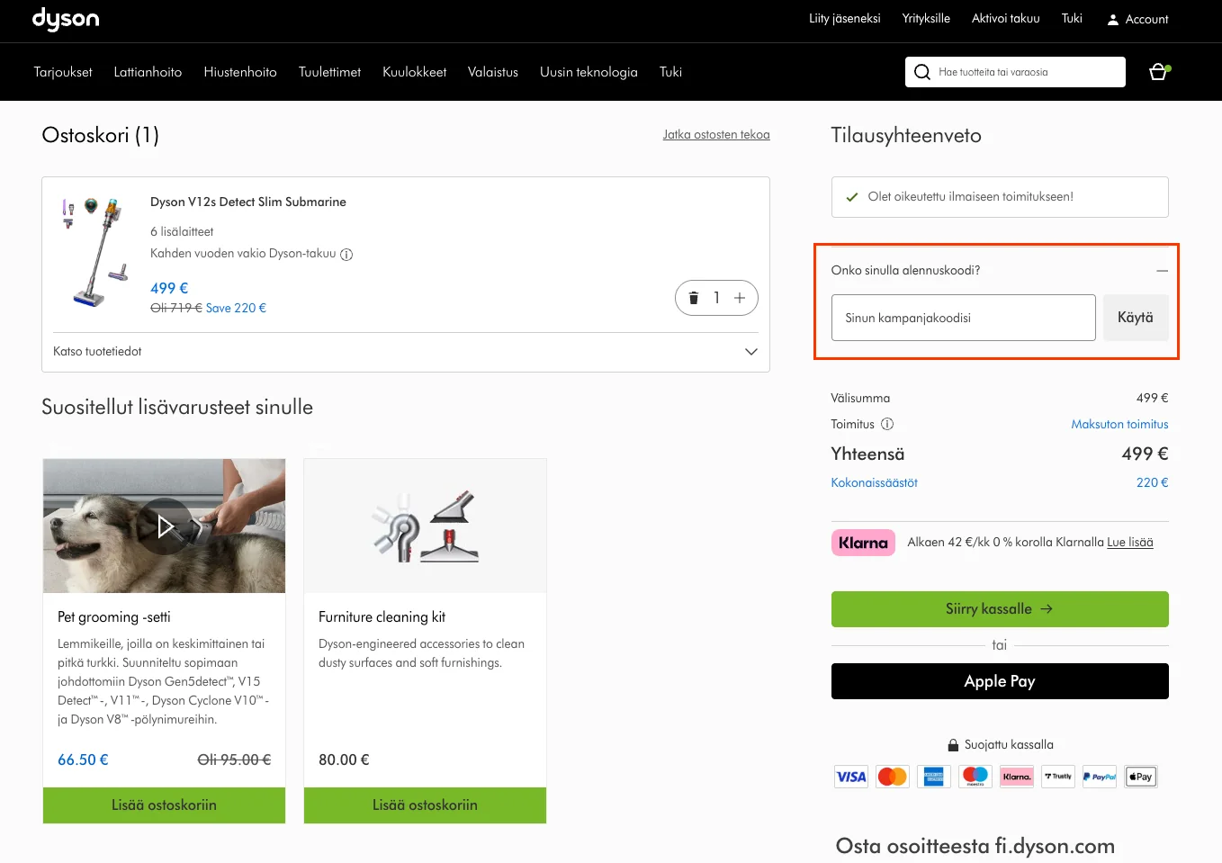Click the Klarna pink badge

coord(863,543)
